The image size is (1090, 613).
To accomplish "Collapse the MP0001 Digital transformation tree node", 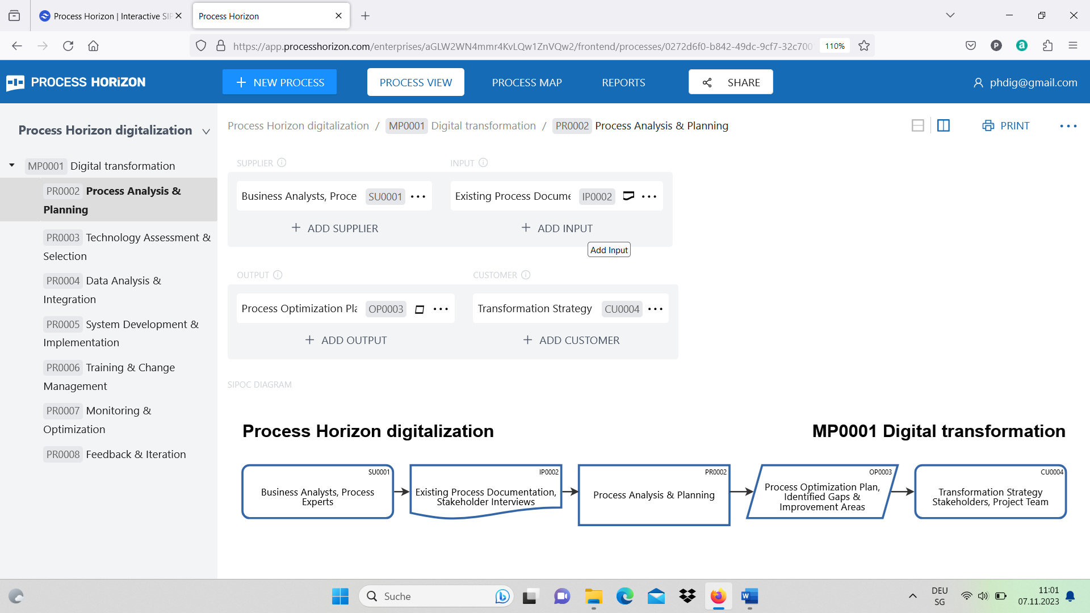I will click(11, 166).
